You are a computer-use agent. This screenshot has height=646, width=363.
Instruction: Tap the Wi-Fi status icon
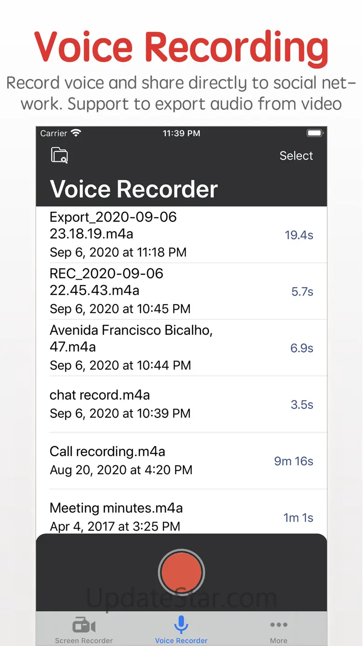click(76, 133)
